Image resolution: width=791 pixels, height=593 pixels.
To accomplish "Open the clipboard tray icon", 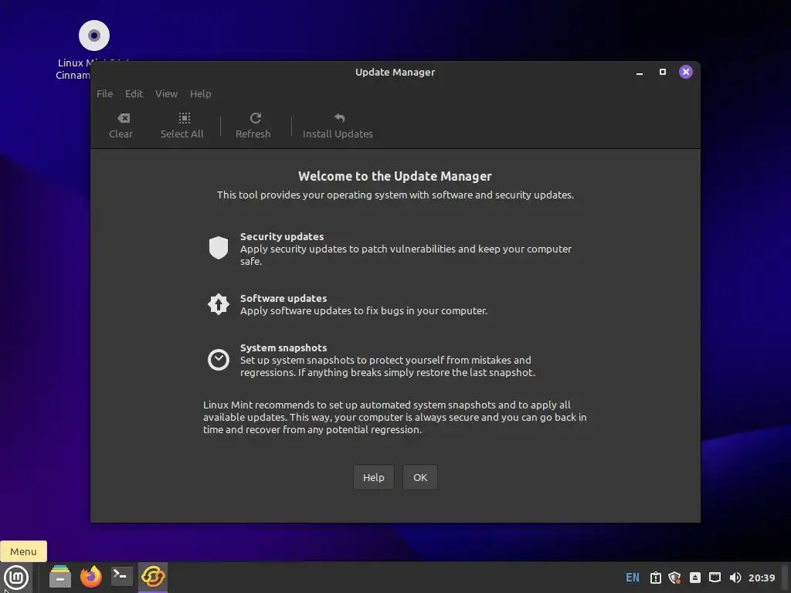I will point(655,578).
